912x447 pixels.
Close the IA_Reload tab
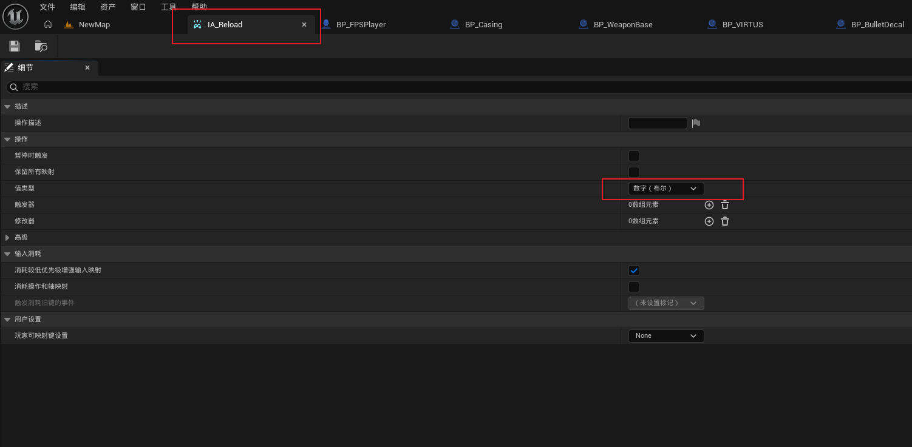[304, 25]
